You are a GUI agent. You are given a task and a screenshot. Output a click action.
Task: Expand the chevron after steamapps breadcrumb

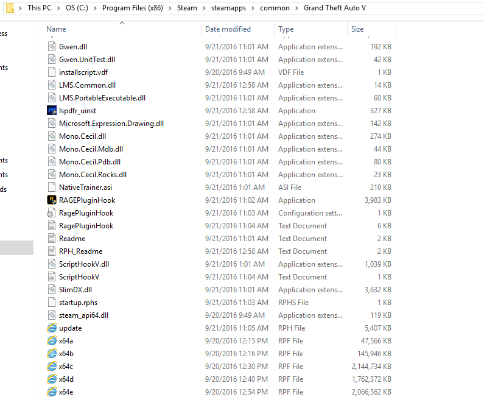pyautogui.click(x=253, y=9)
